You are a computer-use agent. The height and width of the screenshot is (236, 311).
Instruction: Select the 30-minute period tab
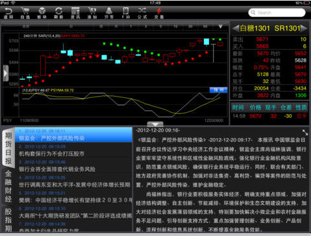[190, 27]
